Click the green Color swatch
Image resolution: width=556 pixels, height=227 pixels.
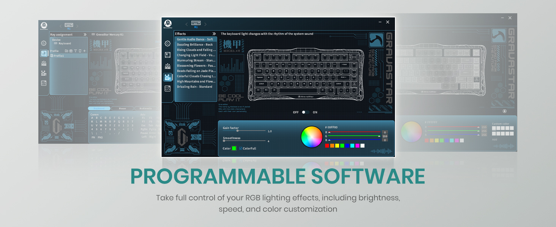234,148
